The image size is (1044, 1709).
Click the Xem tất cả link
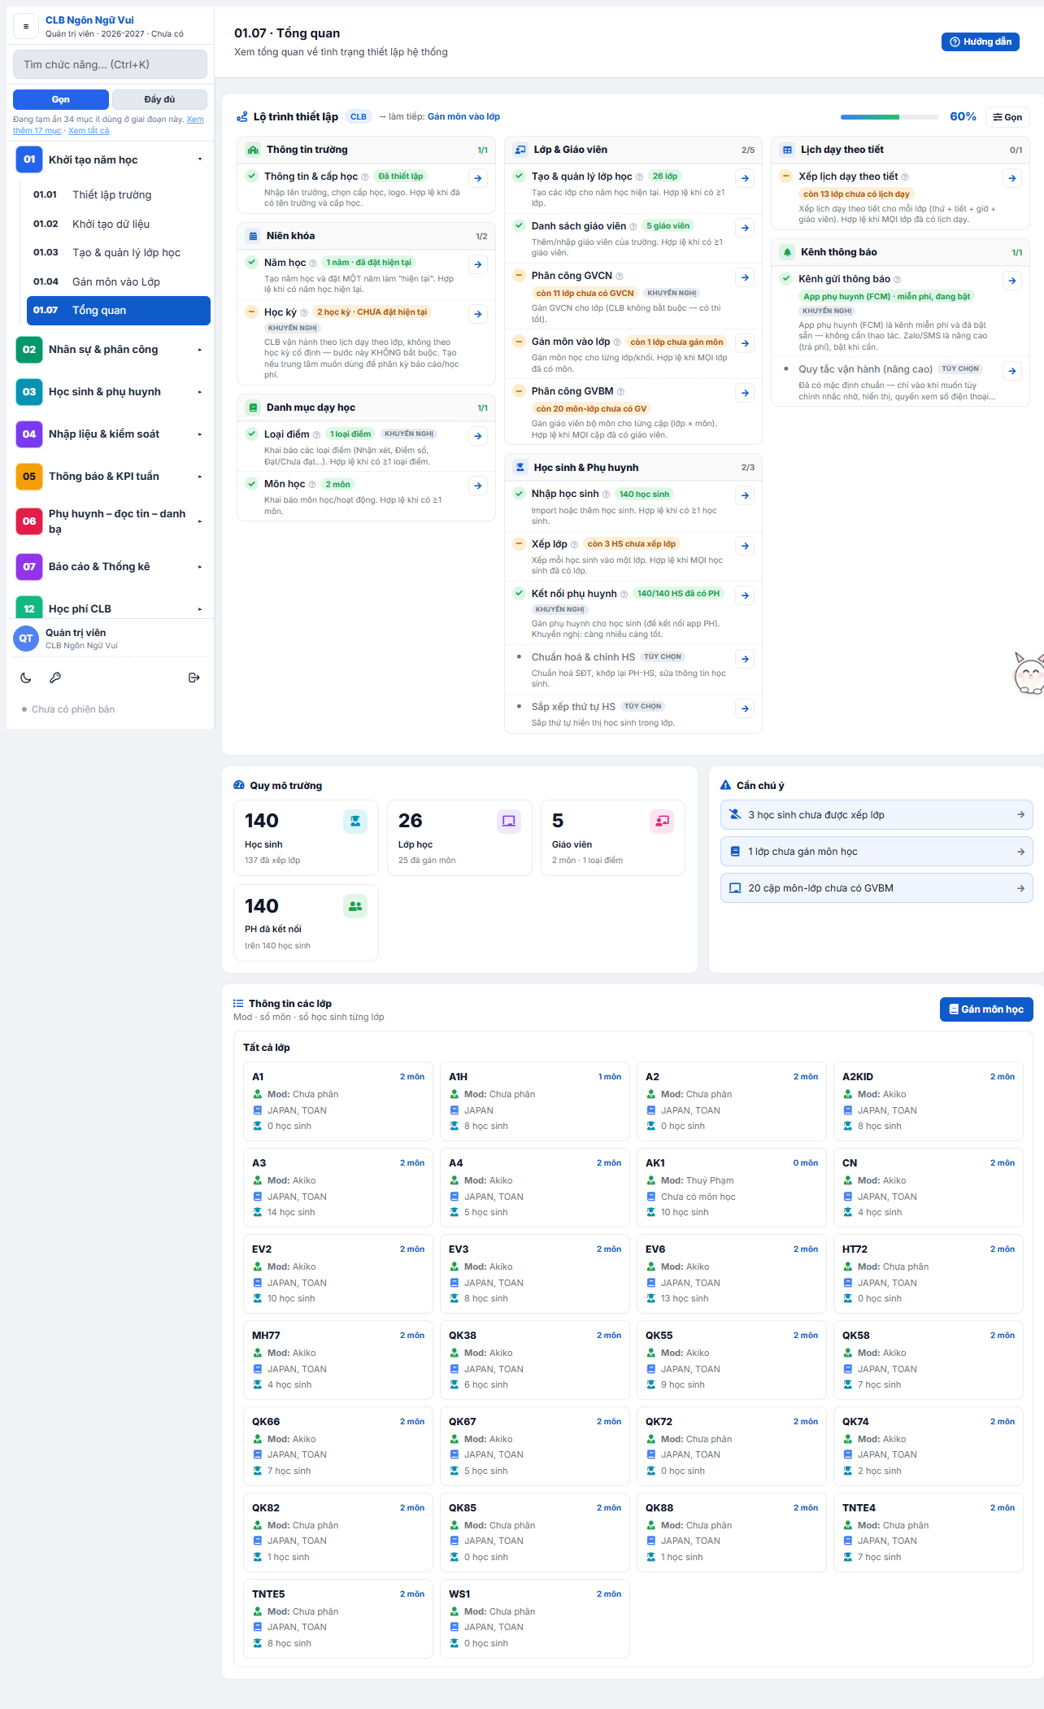pyautogui.click(x=89, y=131)
